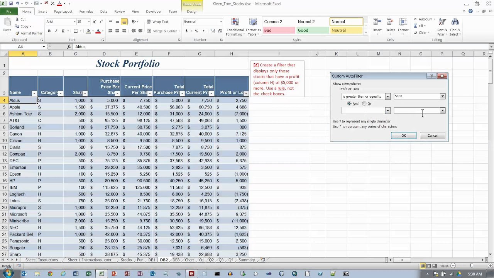The image size is (494, 278).
Task: Select row 10 header
Action: click(4, 141)
